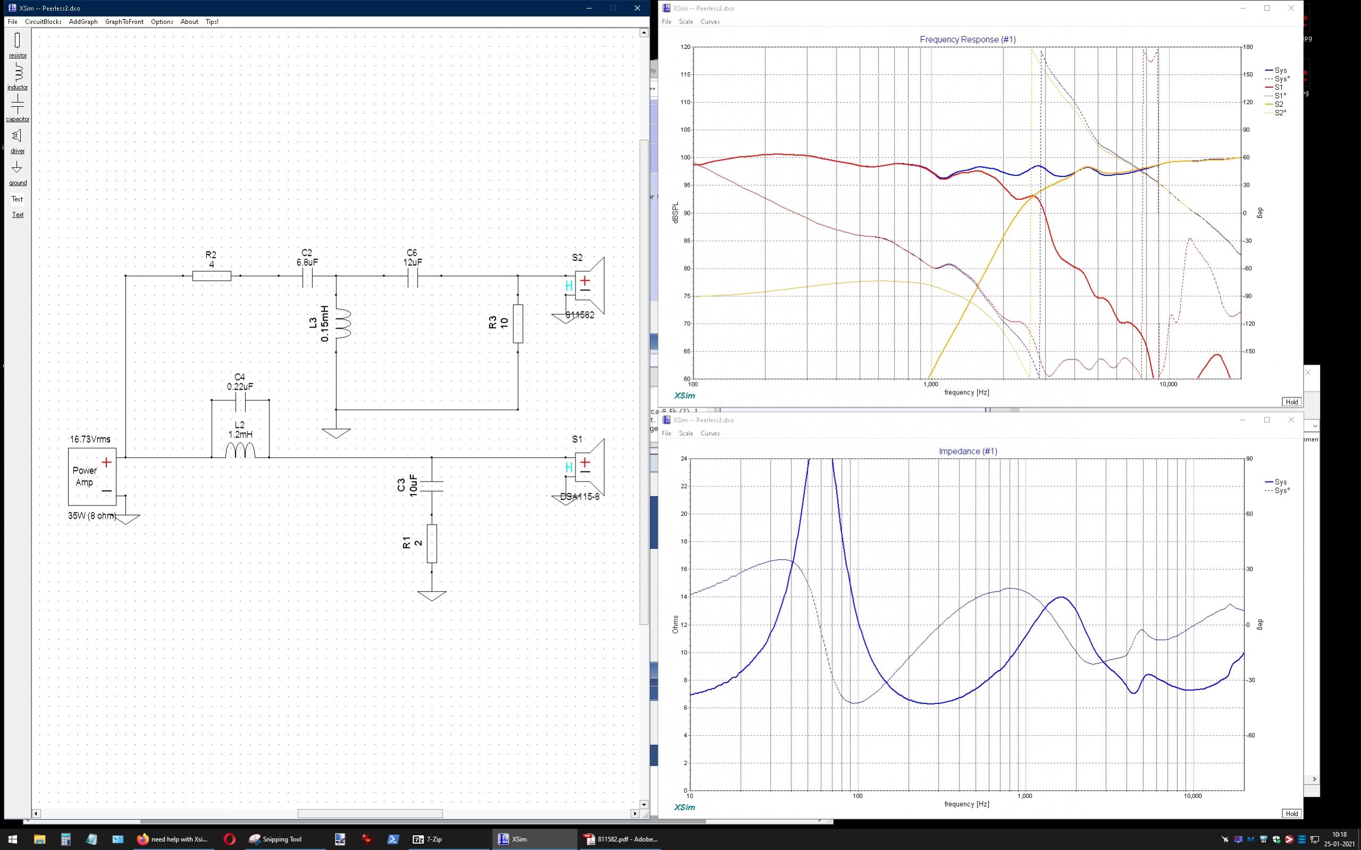Image resolution: width=1361 pixels, height=850 pixels.
Task: Click schematic horizontal scrollbar left arrow
Action: pyautogui.click(x=37, y=813)
